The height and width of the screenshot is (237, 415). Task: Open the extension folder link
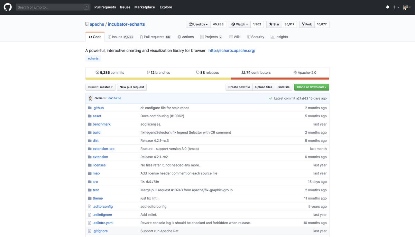(100, 157)
